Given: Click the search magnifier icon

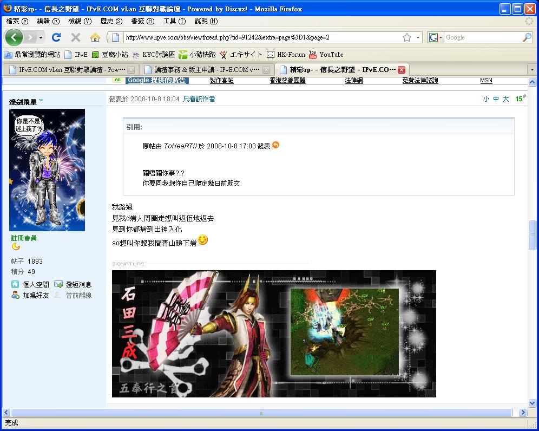Looking at the screenshot, I should pos(527,37).
